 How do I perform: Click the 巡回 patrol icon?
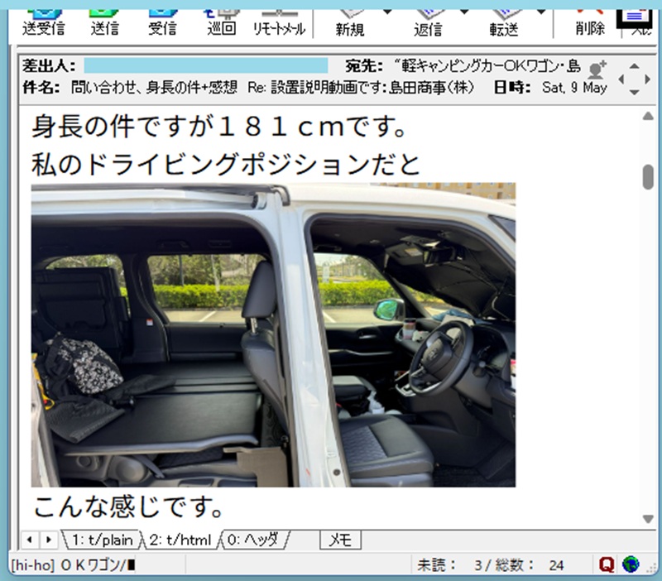pyautogui.click(x=221, y=23)
